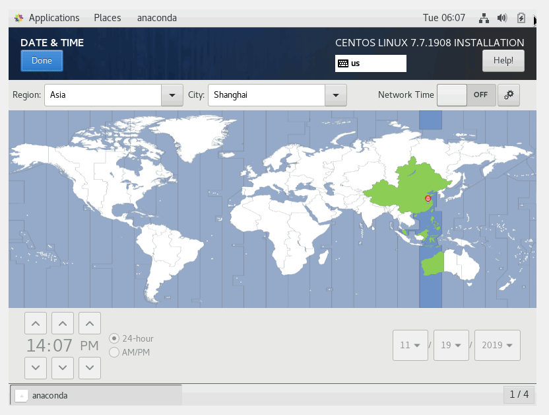The image size is (549, 415).
Task: Click the battery power icon
Action: click(521, 18)
